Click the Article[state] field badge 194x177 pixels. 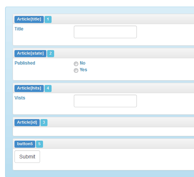30,53
